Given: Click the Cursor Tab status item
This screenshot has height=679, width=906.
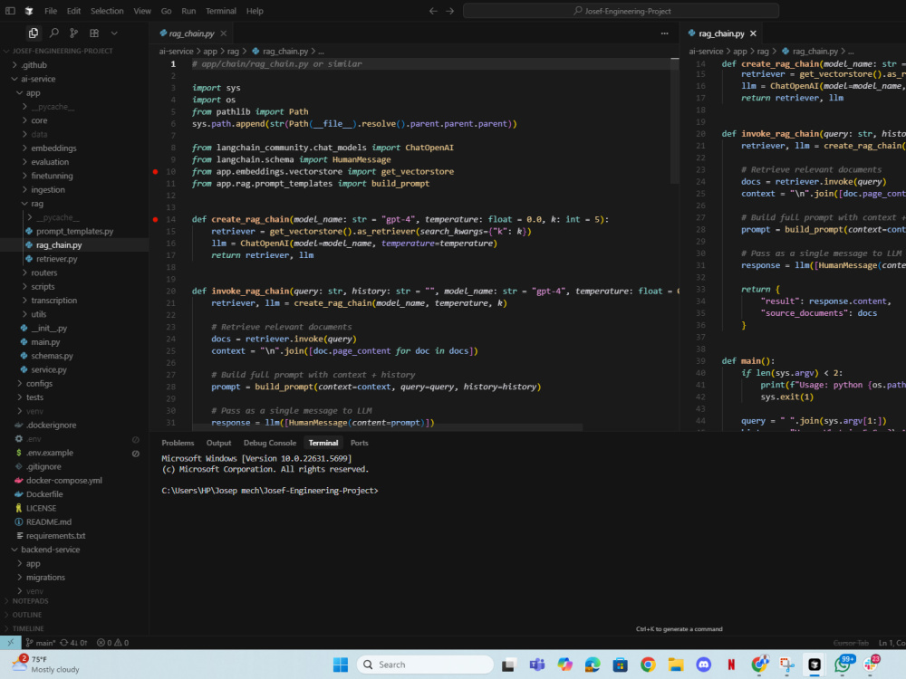Looking at the screenshot, I should point(851,643).
